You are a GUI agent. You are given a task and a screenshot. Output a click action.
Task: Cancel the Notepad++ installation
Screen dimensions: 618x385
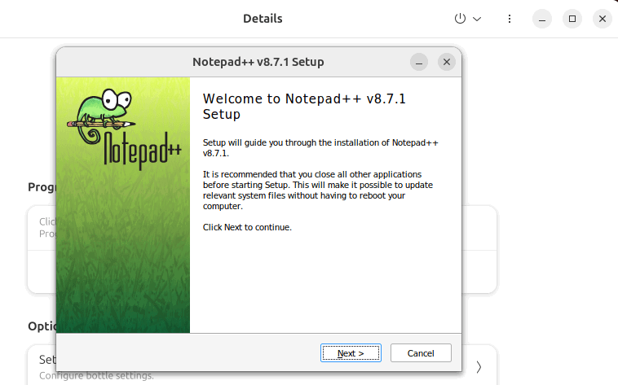click(421, 353)
